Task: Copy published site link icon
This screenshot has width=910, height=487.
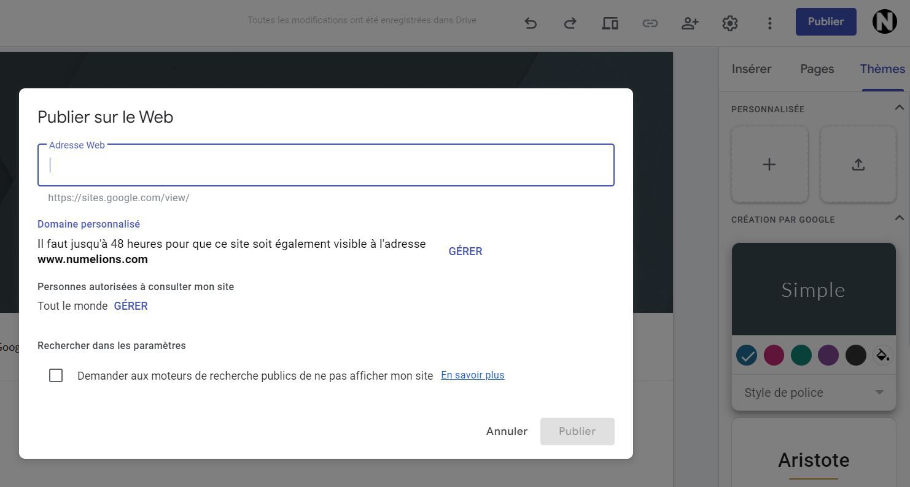Action: (x=650, y=23)
